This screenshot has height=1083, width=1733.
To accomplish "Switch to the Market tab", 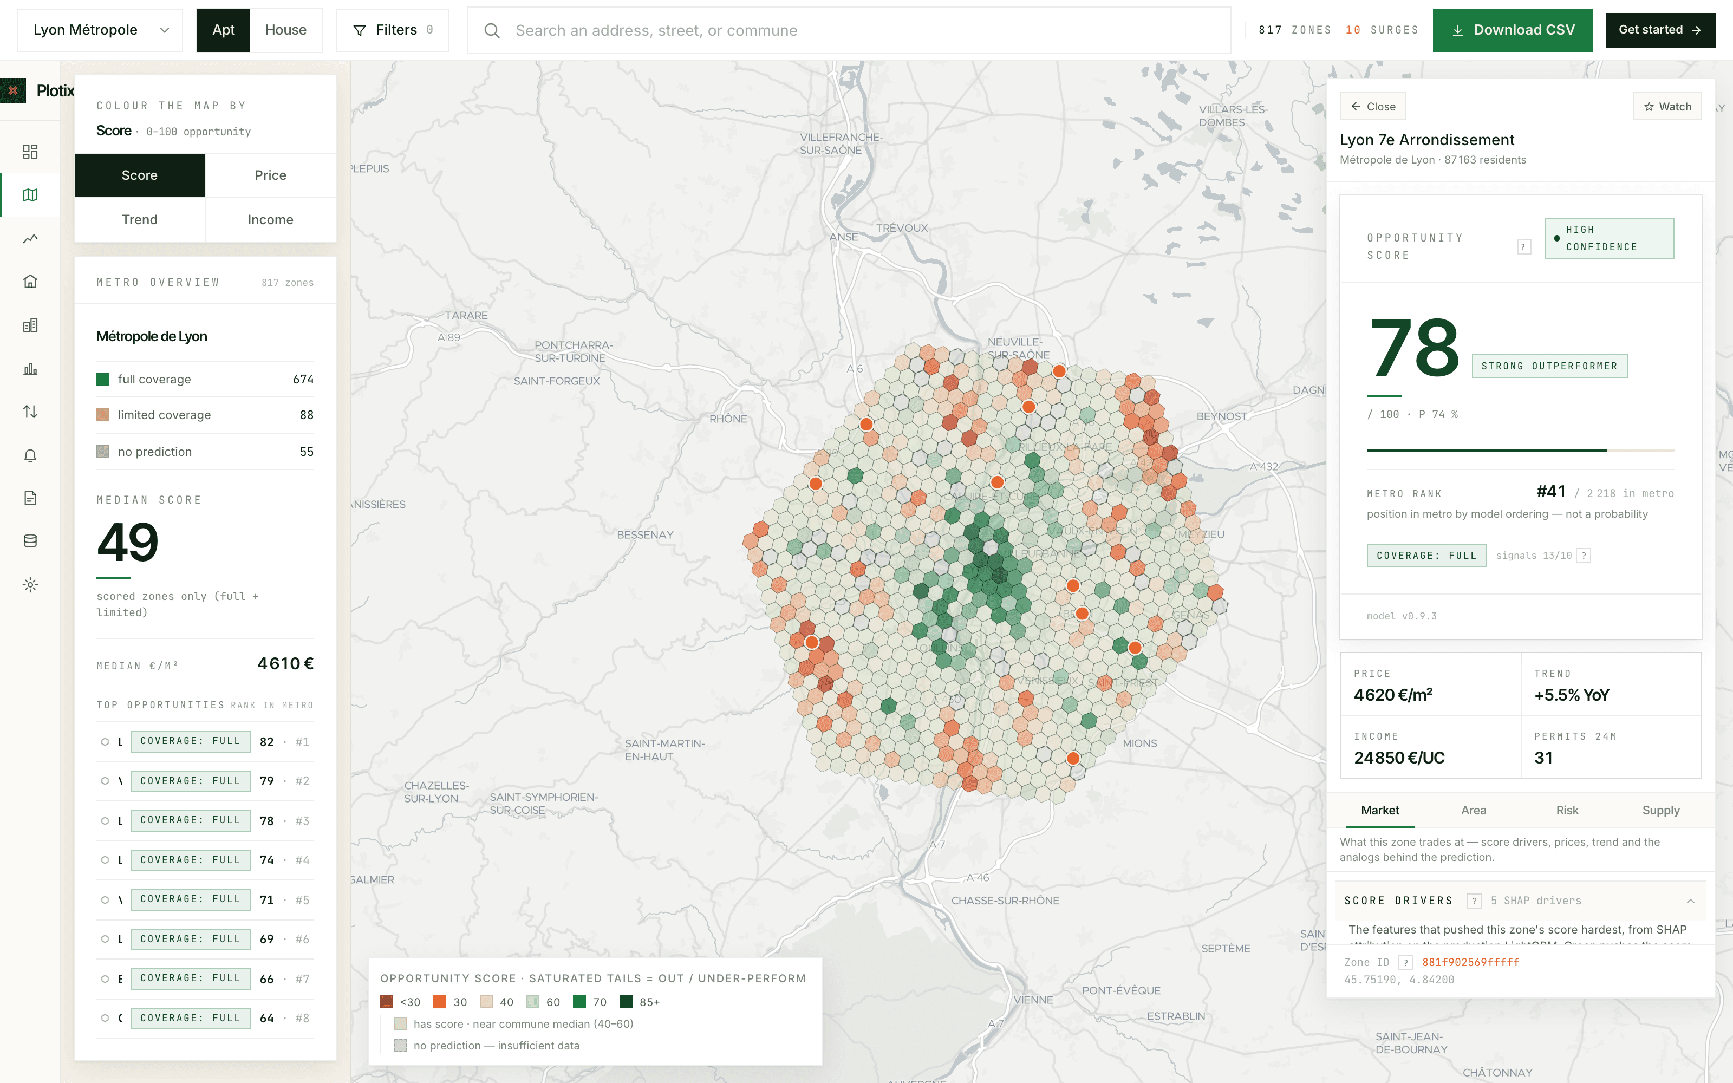I will tap(1379, 810).
